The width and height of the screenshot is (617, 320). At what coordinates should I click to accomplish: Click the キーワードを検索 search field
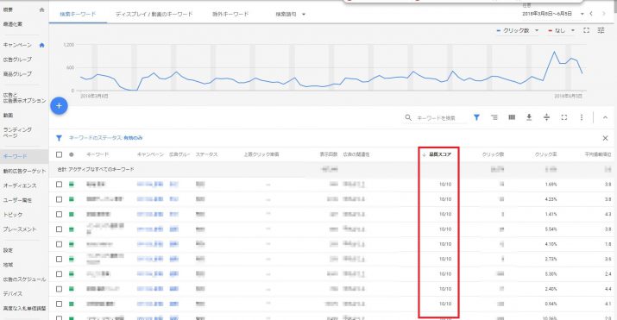tap(441, 117)
